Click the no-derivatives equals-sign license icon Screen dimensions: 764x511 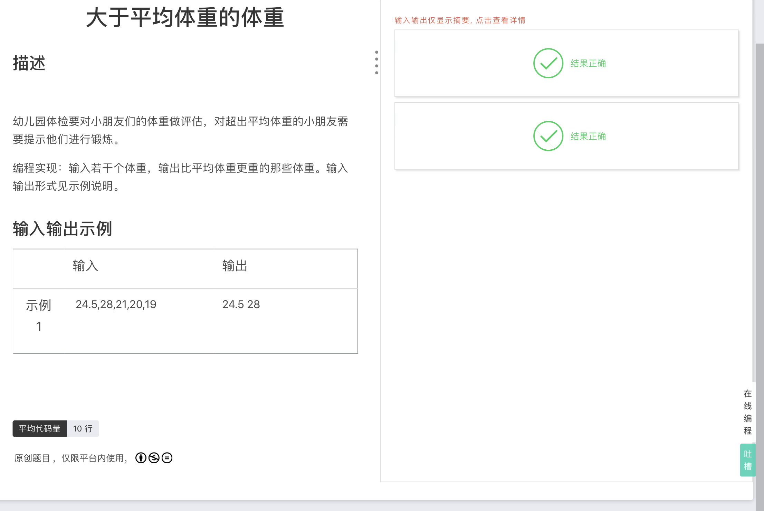167,458
